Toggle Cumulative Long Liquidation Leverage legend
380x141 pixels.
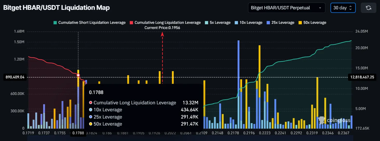click(165, 23)
